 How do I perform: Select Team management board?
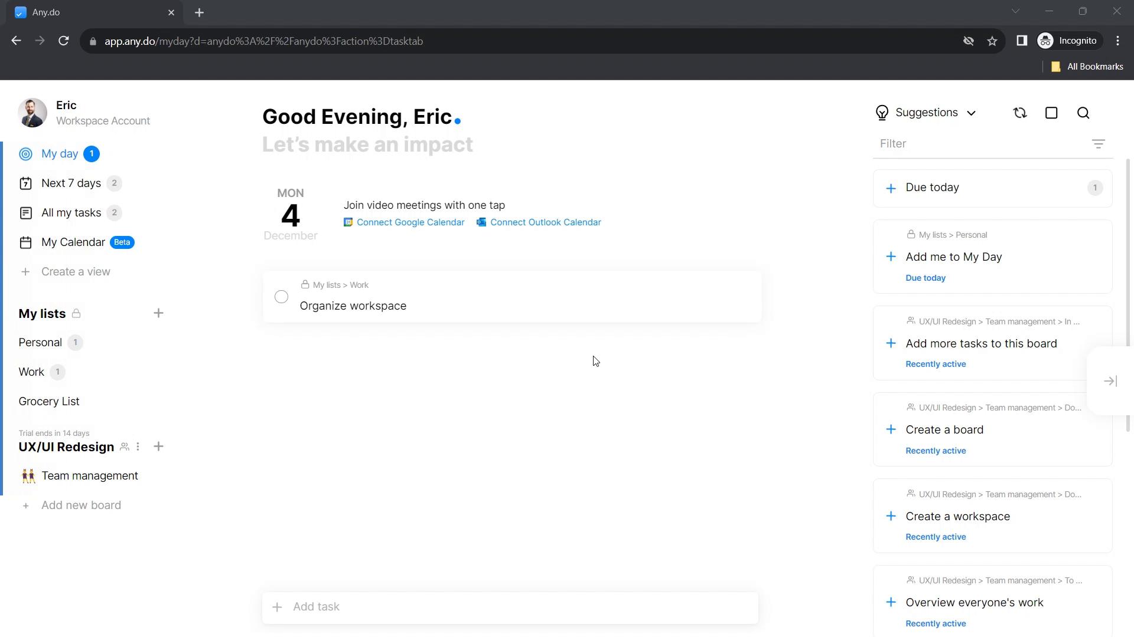pos(90,475)
